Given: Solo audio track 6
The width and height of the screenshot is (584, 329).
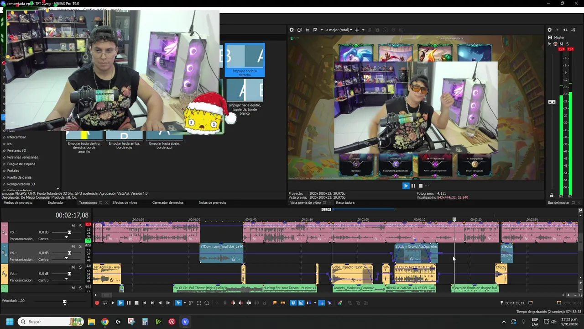Looking at the screenshot, I should pos(80,267).
